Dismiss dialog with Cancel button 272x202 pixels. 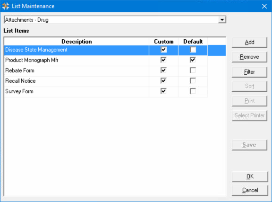point(250,190)
